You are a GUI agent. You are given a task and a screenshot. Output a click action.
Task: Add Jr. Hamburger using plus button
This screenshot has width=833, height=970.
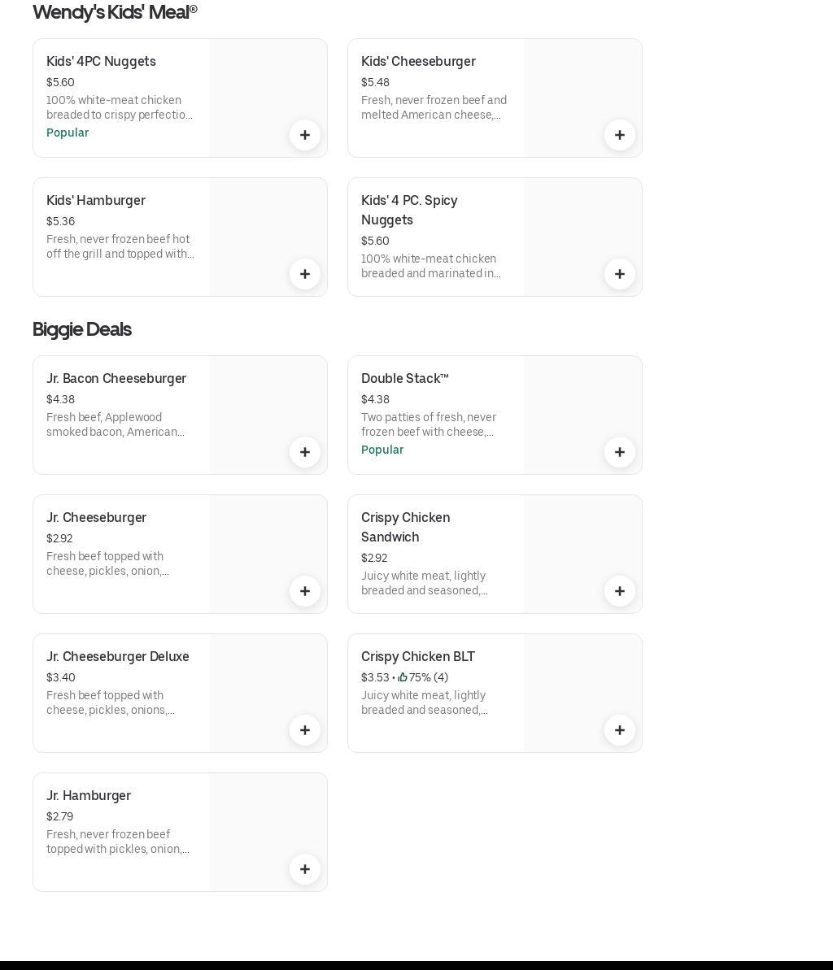[305, 869]
